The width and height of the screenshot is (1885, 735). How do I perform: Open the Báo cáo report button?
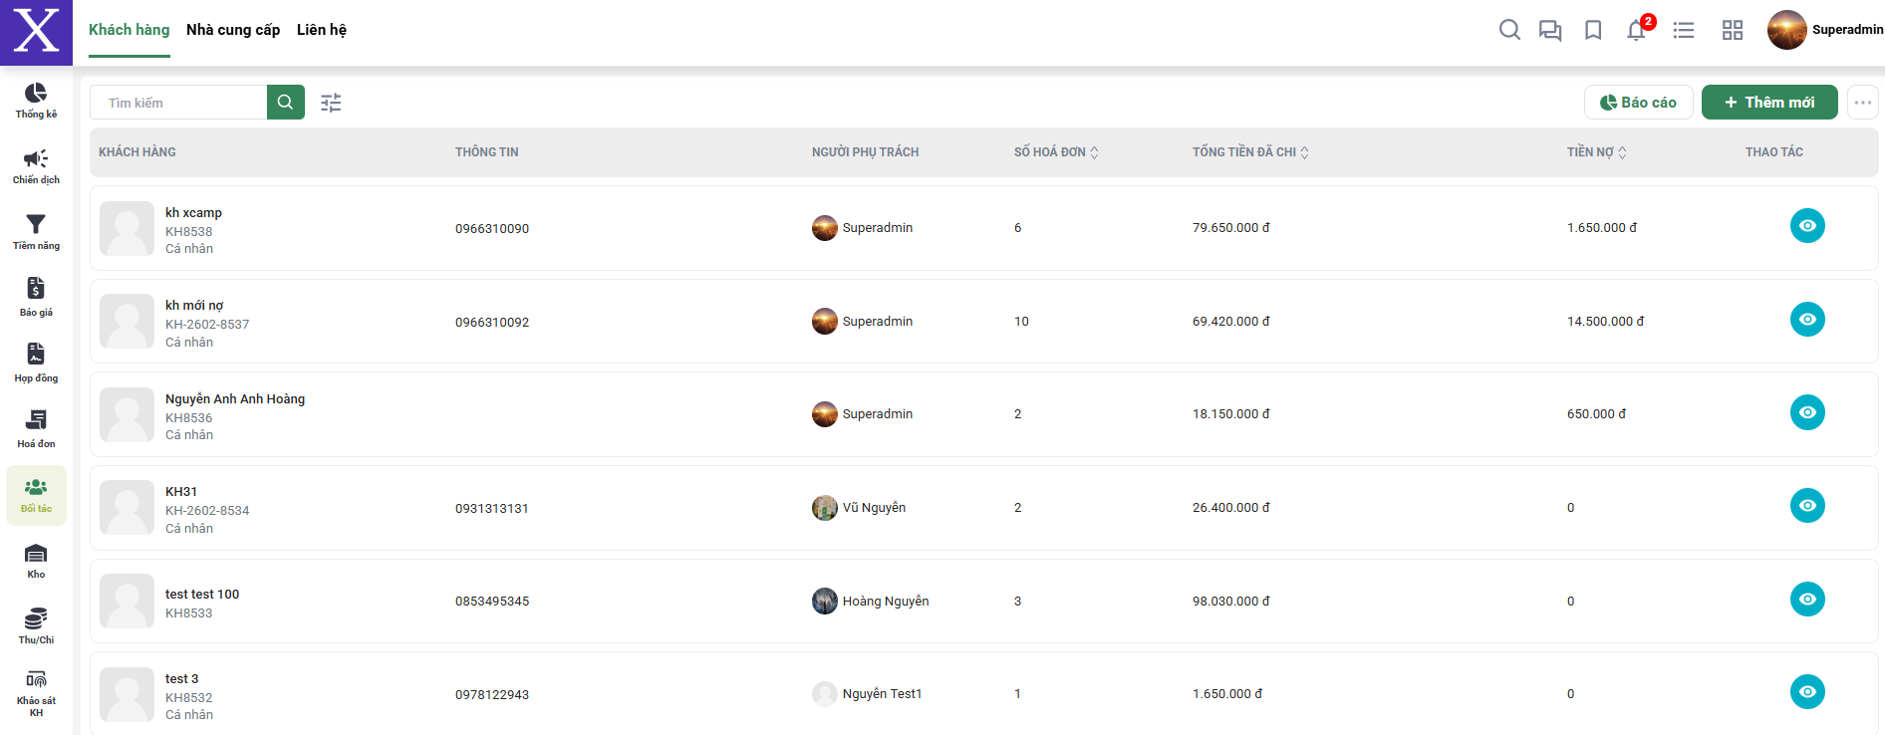coord(1638,103)
